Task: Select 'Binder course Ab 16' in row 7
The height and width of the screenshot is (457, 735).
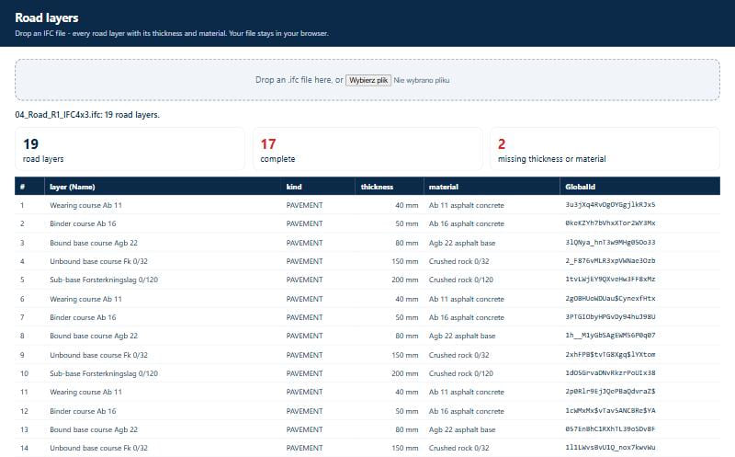Action: (83, 317)
